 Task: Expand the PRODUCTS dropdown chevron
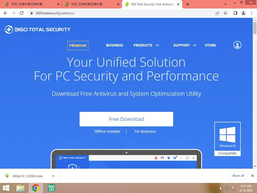[x=157, y=45]
